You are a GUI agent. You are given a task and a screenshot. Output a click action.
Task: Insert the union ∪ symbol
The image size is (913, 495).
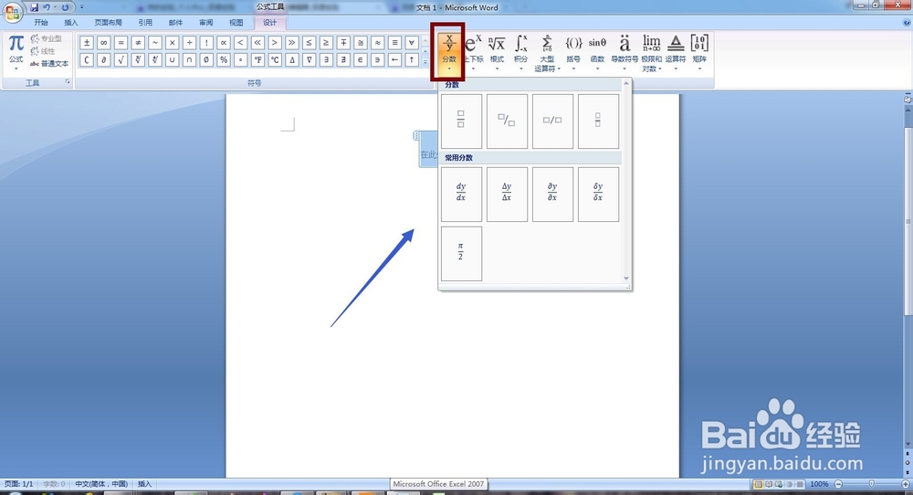pos(173,59)
